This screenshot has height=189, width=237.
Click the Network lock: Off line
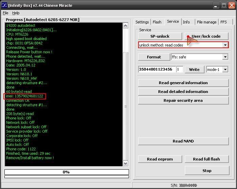[x=20, y=122]
